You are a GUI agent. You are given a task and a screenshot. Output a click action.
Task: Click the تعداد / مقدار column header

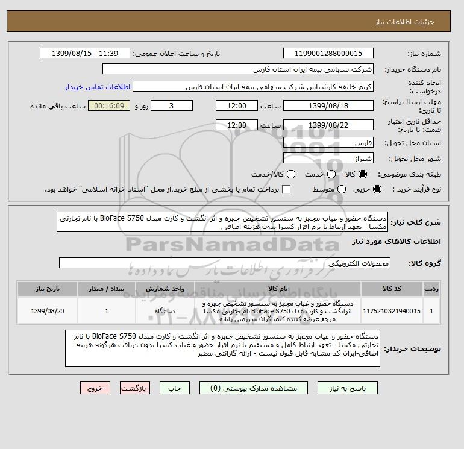107,289
